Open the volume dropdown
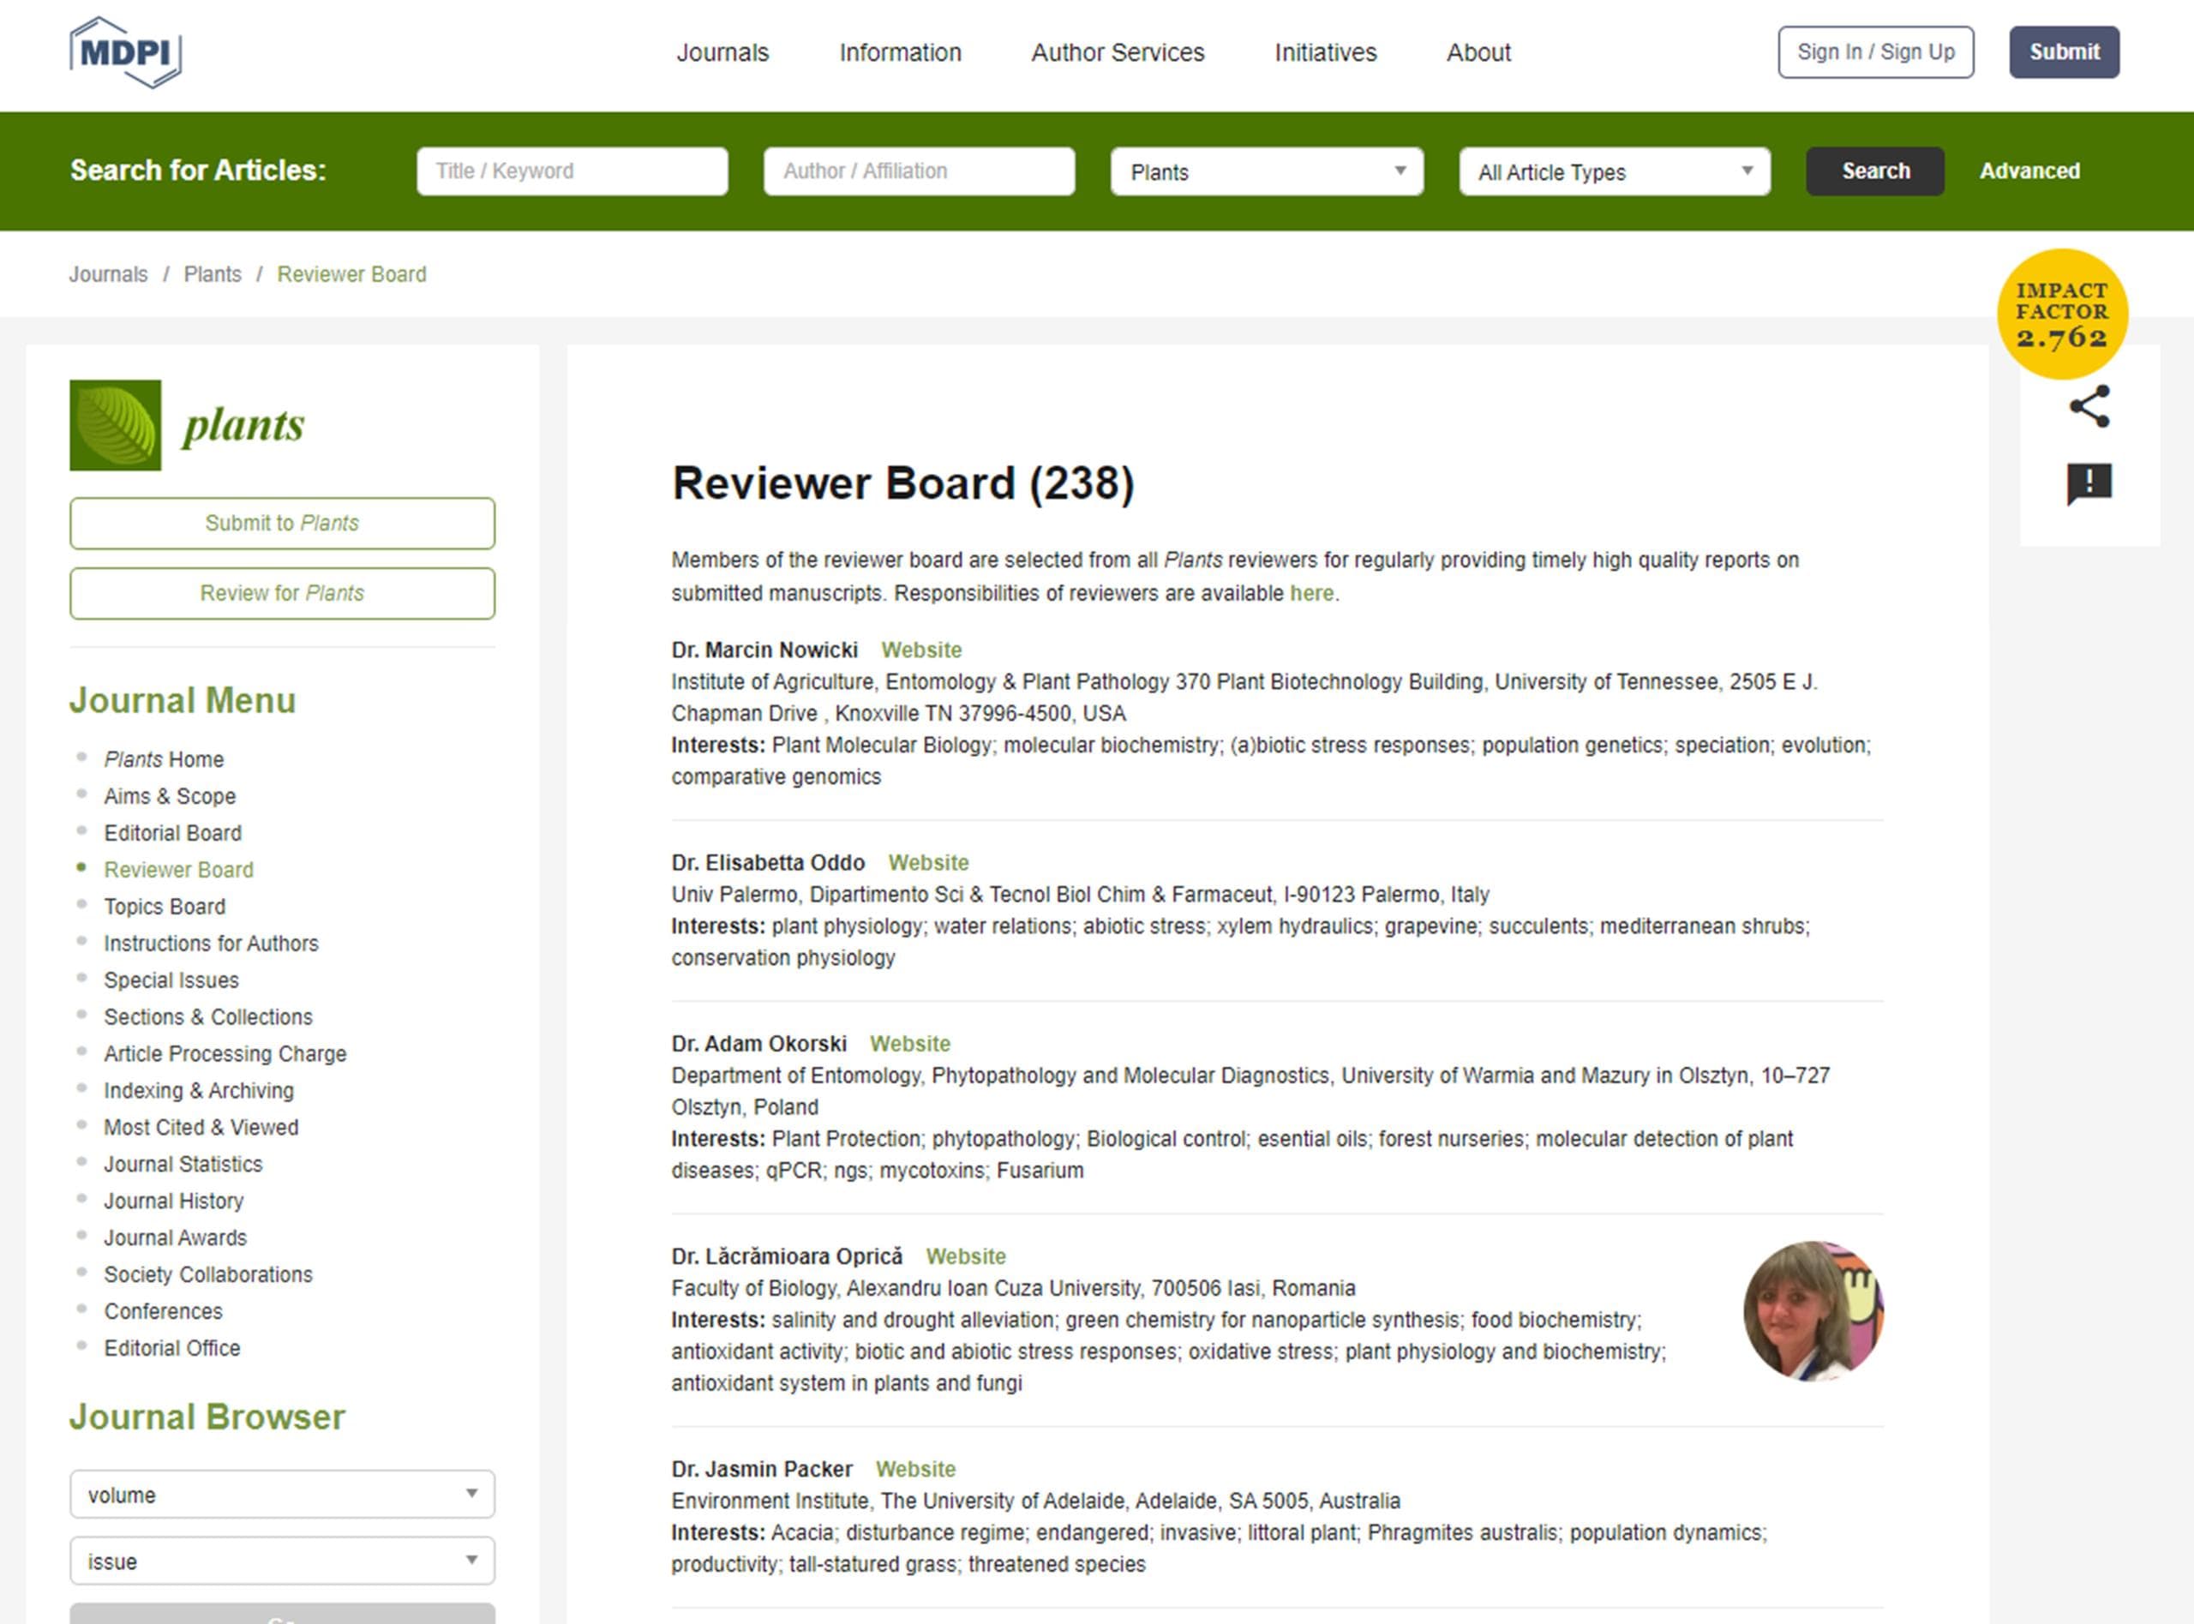Viewport: 2194px width, 1624px height. [282, 1495]
